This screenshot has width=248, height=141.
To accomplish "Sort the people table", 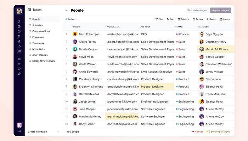I will (170, 19).
